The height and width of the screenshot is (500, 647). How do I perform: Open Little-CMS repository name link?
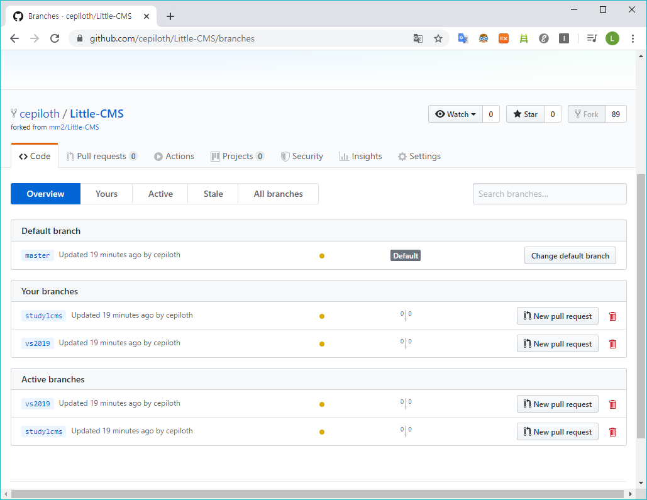tap(97, 114)
